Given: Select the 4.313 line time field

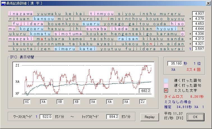Looking at the screenshot, I should 198,39.
